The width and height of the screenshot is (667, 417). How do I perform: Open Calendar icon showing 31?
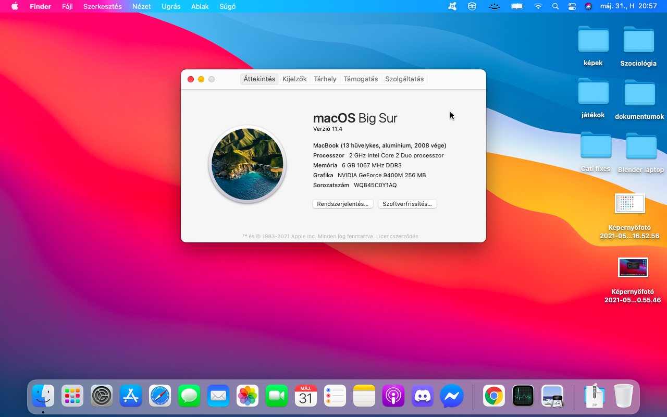pyautogui.click(x=306, y=396)
